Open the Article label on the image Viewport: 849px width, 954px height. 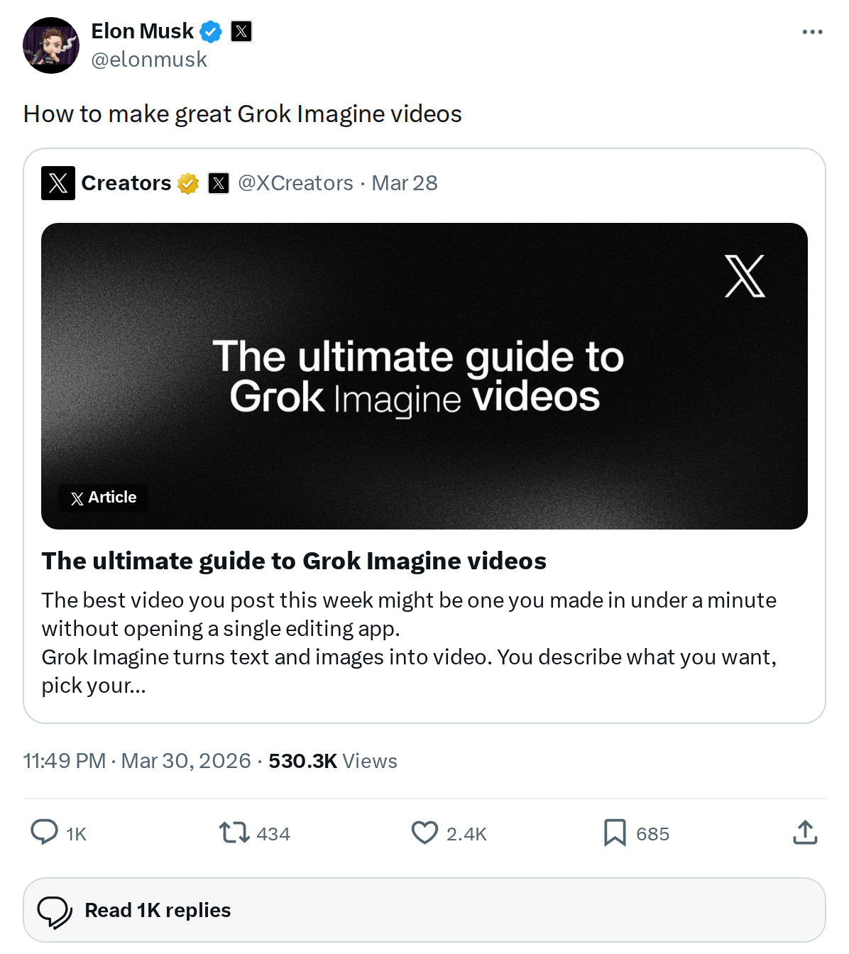point(102,497)
